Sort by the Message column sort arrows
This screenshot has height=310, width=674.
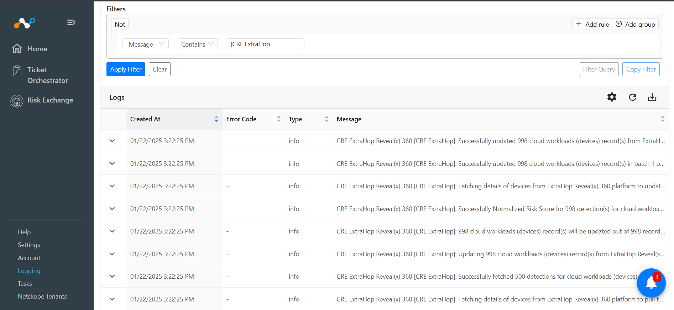(663, 119)
